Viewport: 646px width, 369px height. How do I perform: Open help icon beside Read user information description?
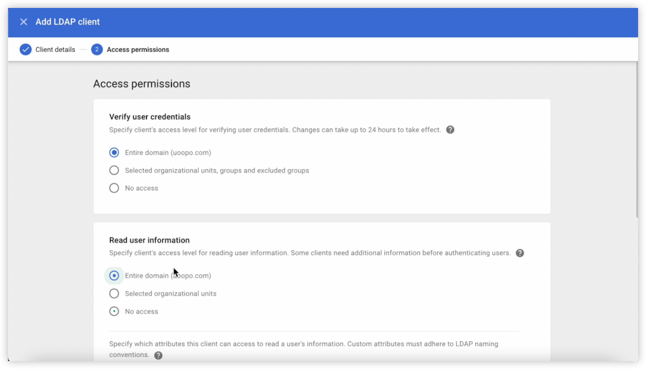pos(520,253)
